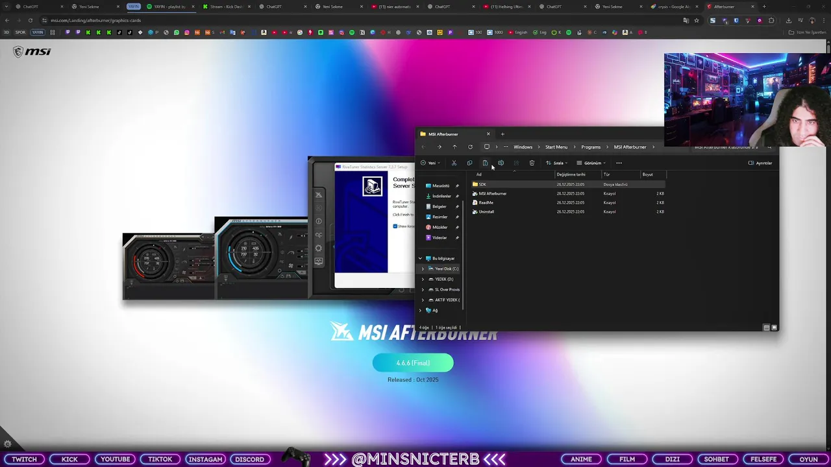Viewport: 831px width, 467px height.
Task: Expand the SL Over Provis drive node
Action: click(x=423, y=289)
